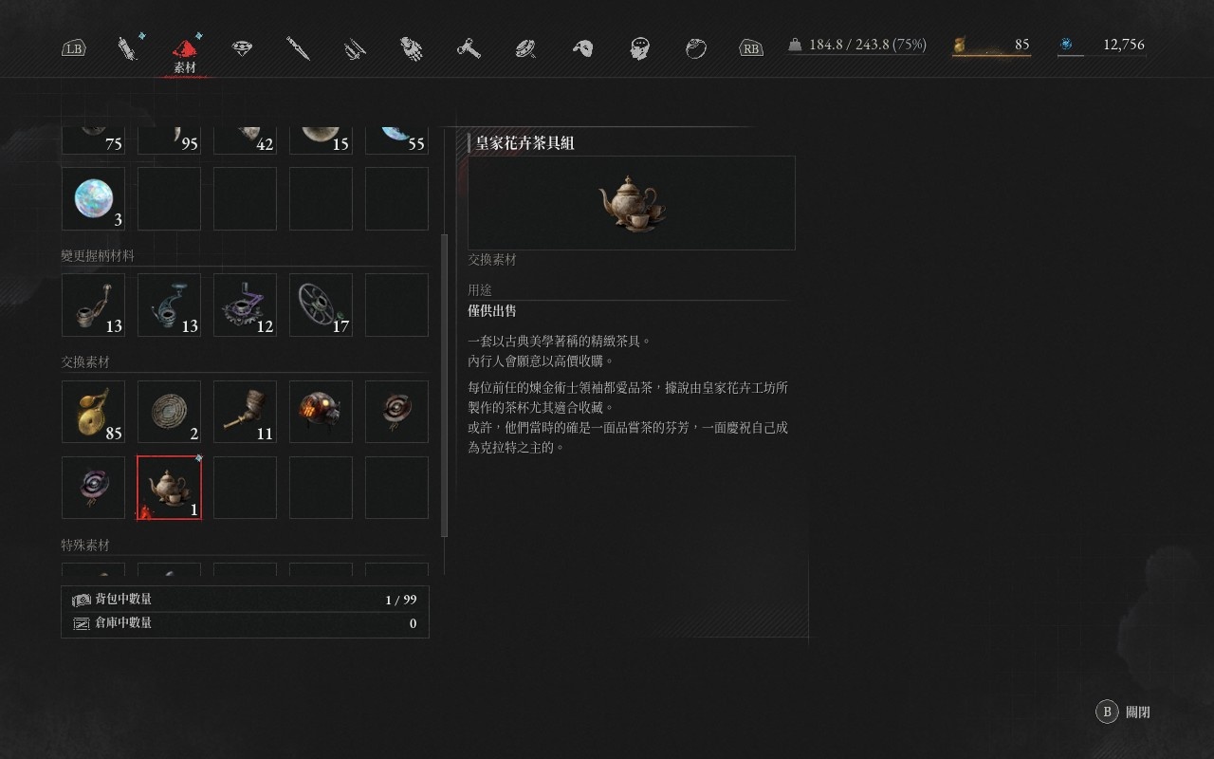This screenshot has width=1214, height=759.
Task: Click the RB next tab button
Action: coord(751,47)
